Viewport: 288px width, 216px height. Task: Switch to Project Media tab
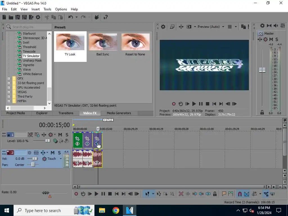(16, 113)
